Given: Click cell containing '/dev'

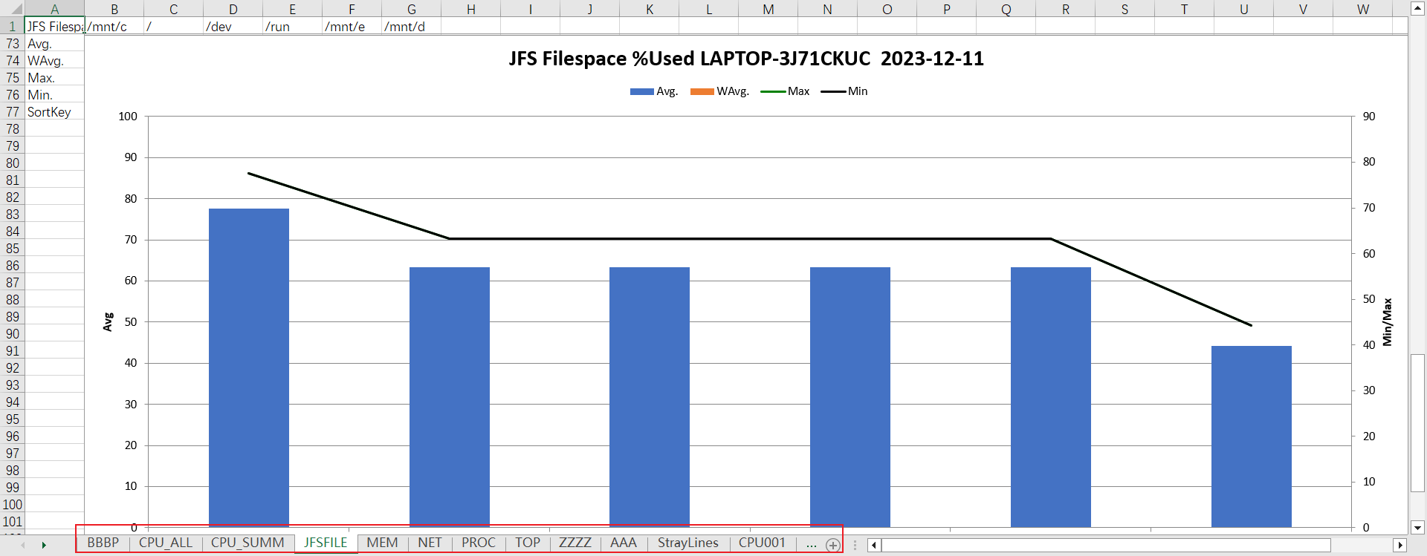Looking at the screenshot, I should coord(233,26).
